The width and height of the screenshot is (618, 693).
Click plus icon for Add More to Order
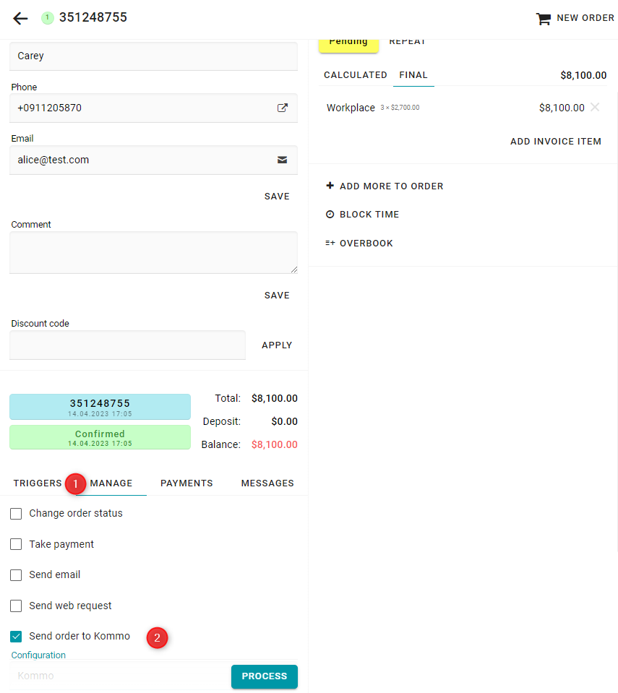click(330, 186)
